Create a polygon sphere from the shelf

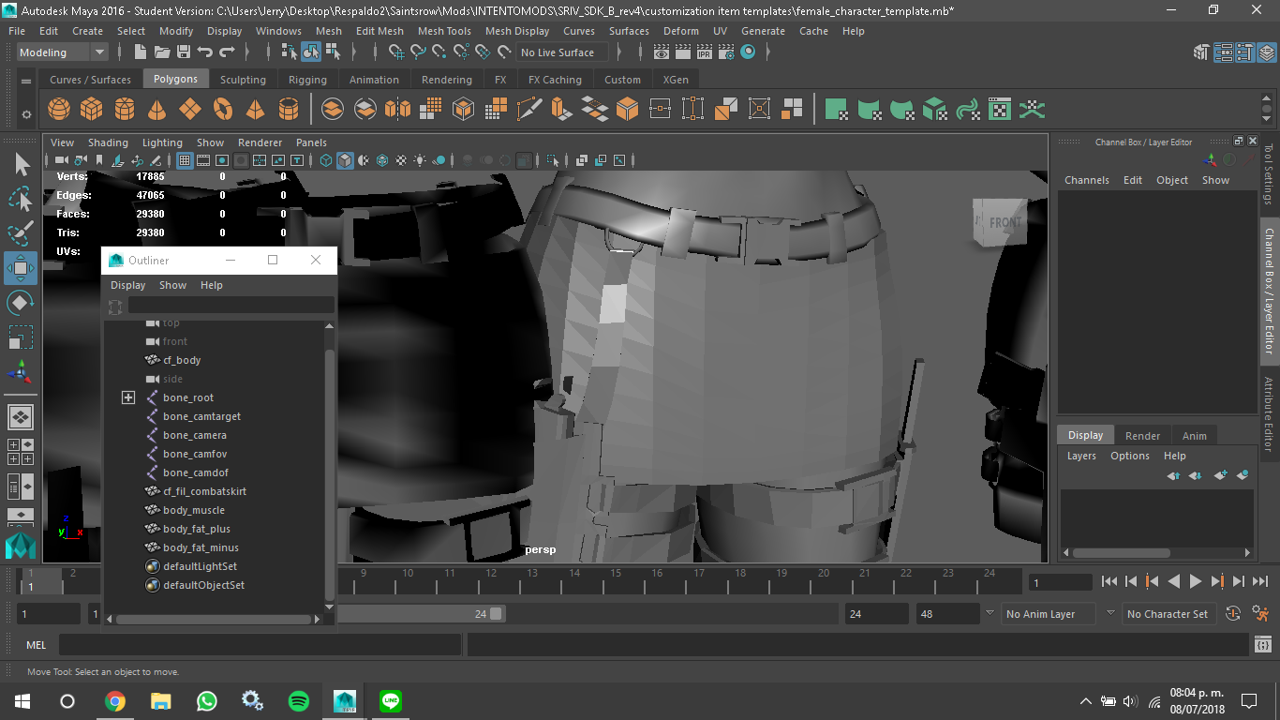(59, 110)
